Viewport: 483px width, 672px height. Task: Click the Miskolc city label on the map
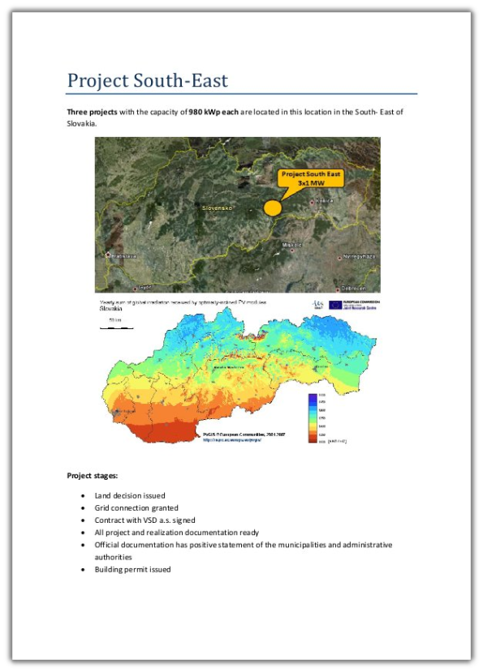click(292, 245)
